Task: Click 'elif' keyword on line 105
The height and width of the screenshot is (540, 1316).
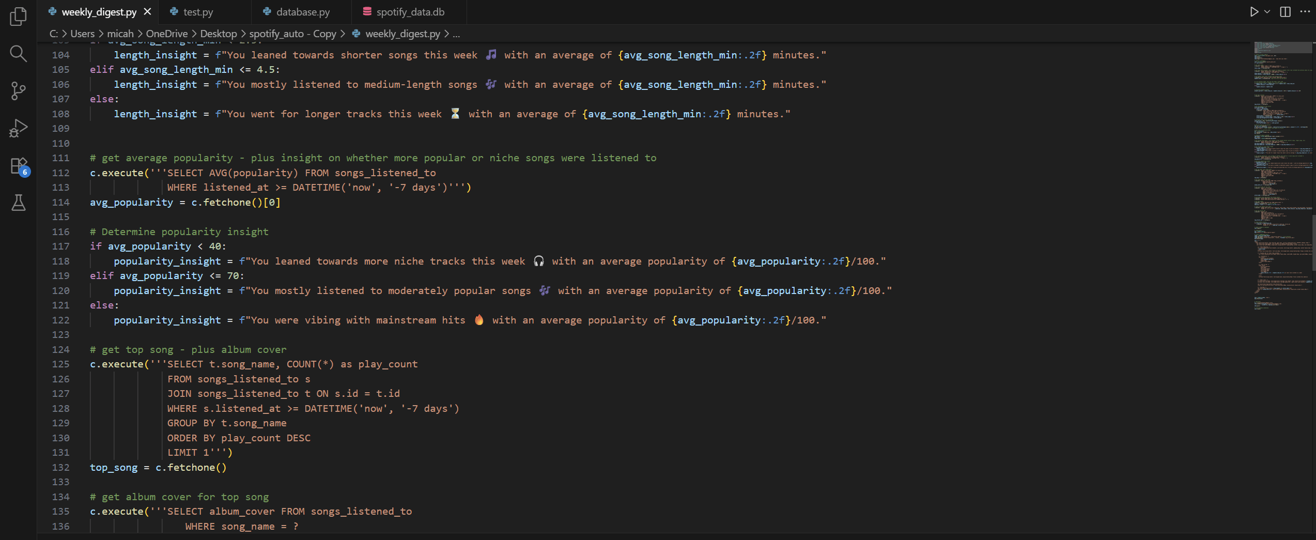Action: [x=102, y=69]
